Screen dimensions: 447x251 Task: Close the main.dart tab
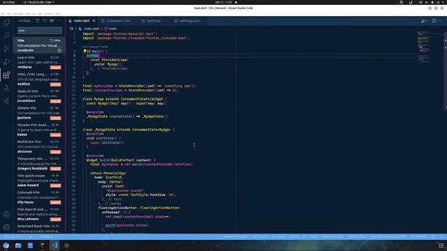[94, 21]
